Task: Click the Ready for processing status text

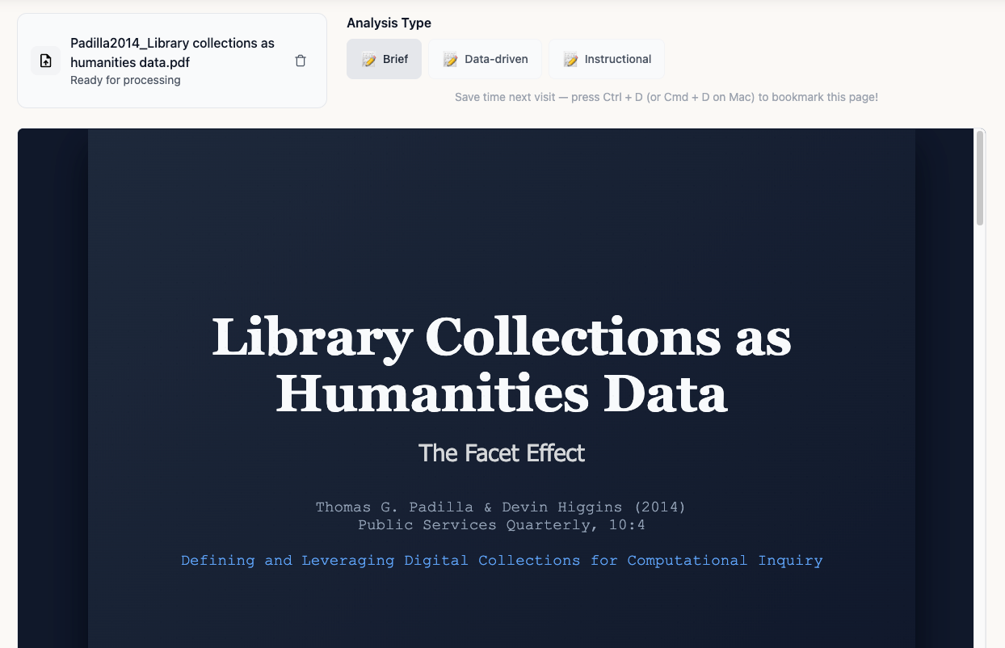Action: click(125, 80)
